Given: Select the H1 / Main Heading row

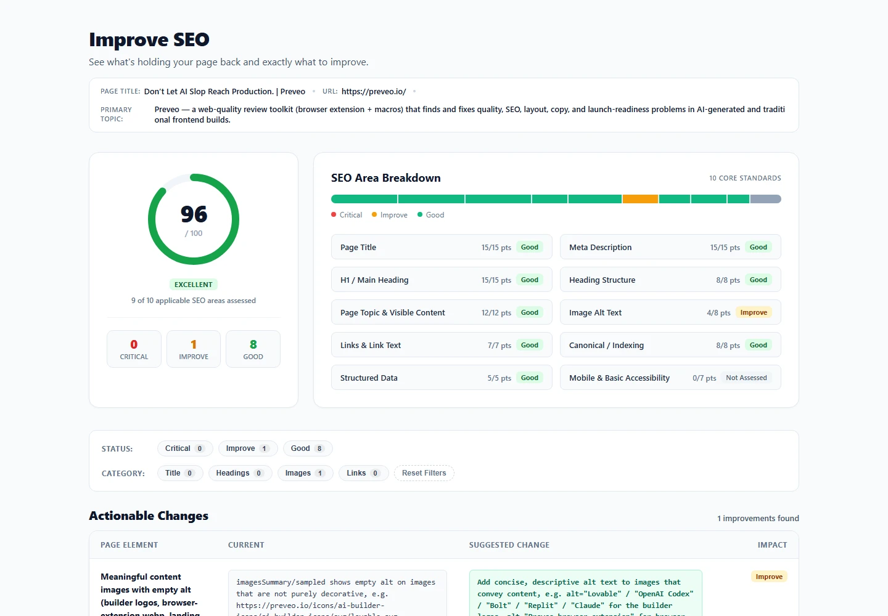Looking at the screenshot, I should pyautogui.click(x=442, y=280).
